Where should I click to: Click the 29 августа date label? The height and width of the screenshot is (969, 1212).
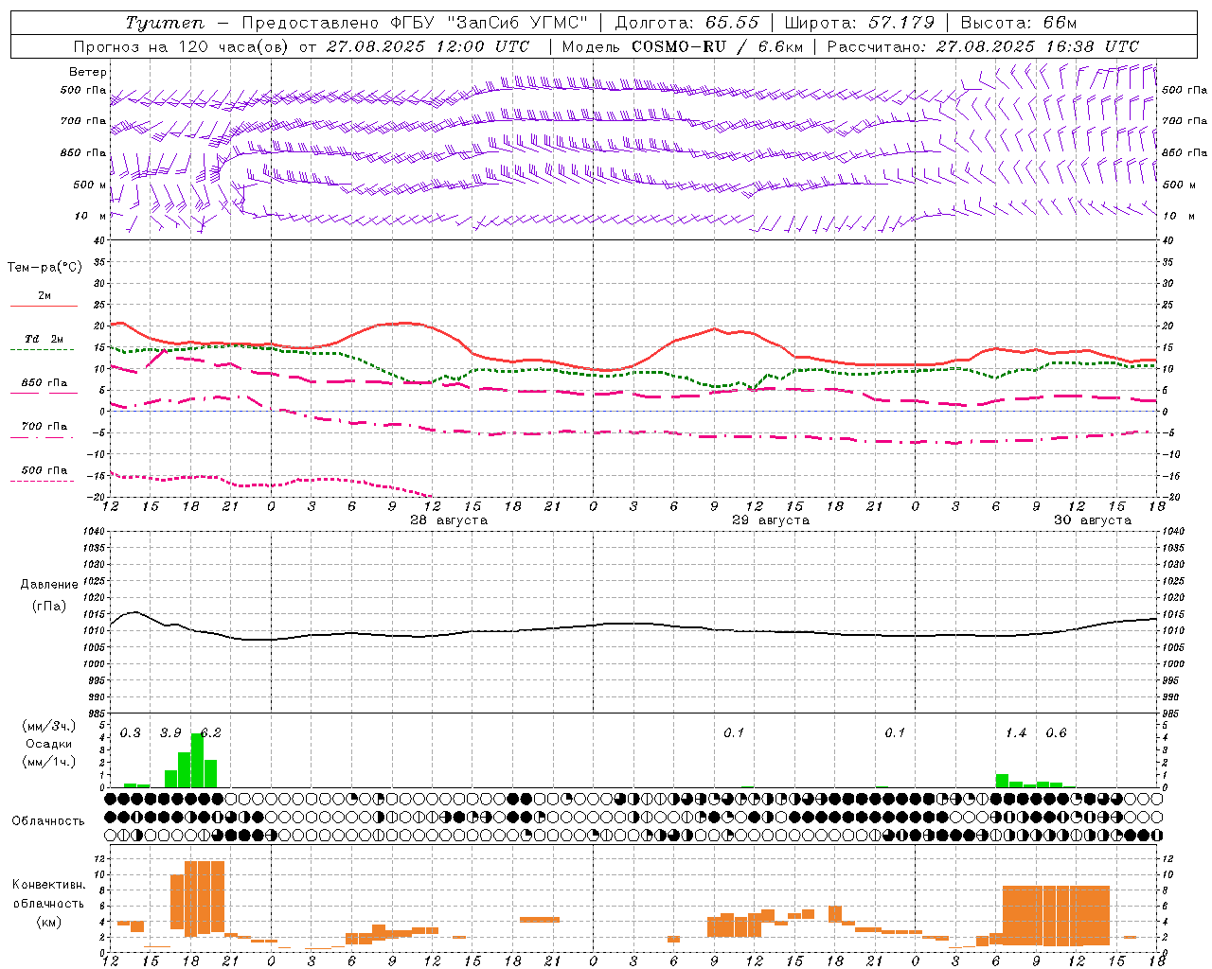click(x=771, y=520)
